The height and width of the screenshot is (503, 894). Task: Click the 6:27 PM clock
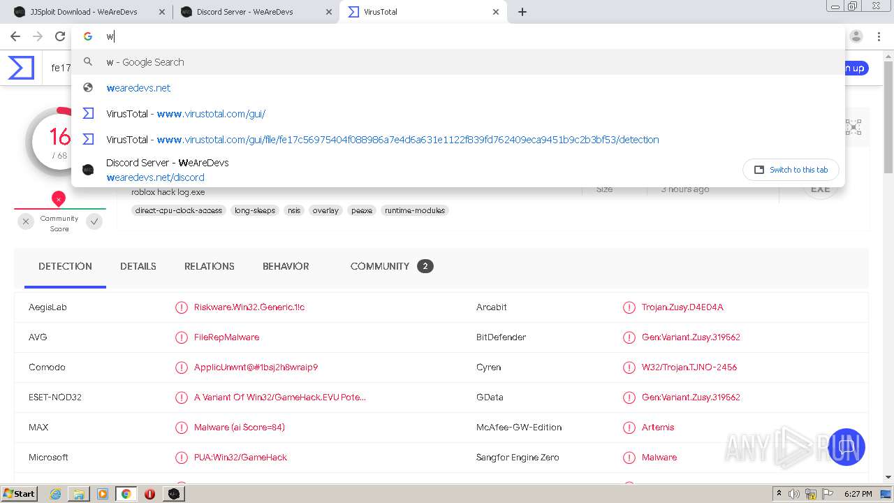[x=858, y=494]
